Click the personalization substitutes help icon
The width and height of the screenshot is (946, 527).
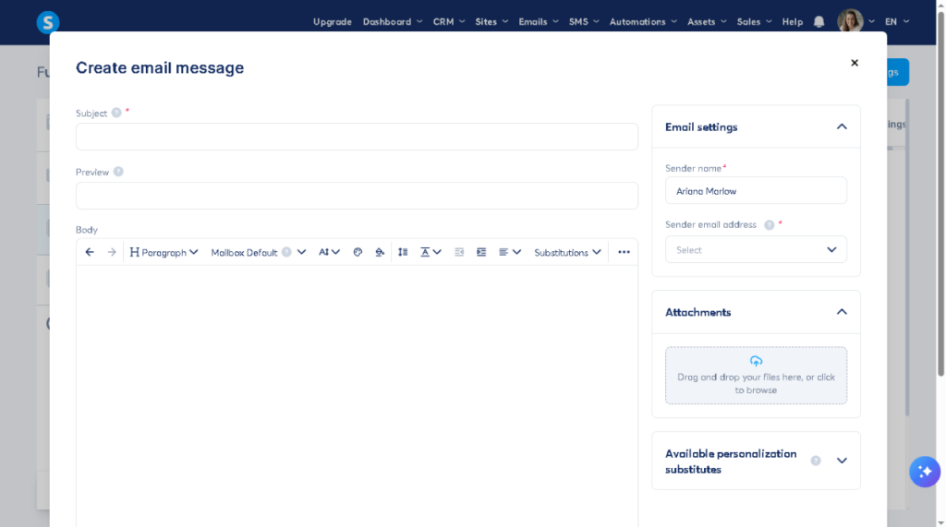coord(816,461)
